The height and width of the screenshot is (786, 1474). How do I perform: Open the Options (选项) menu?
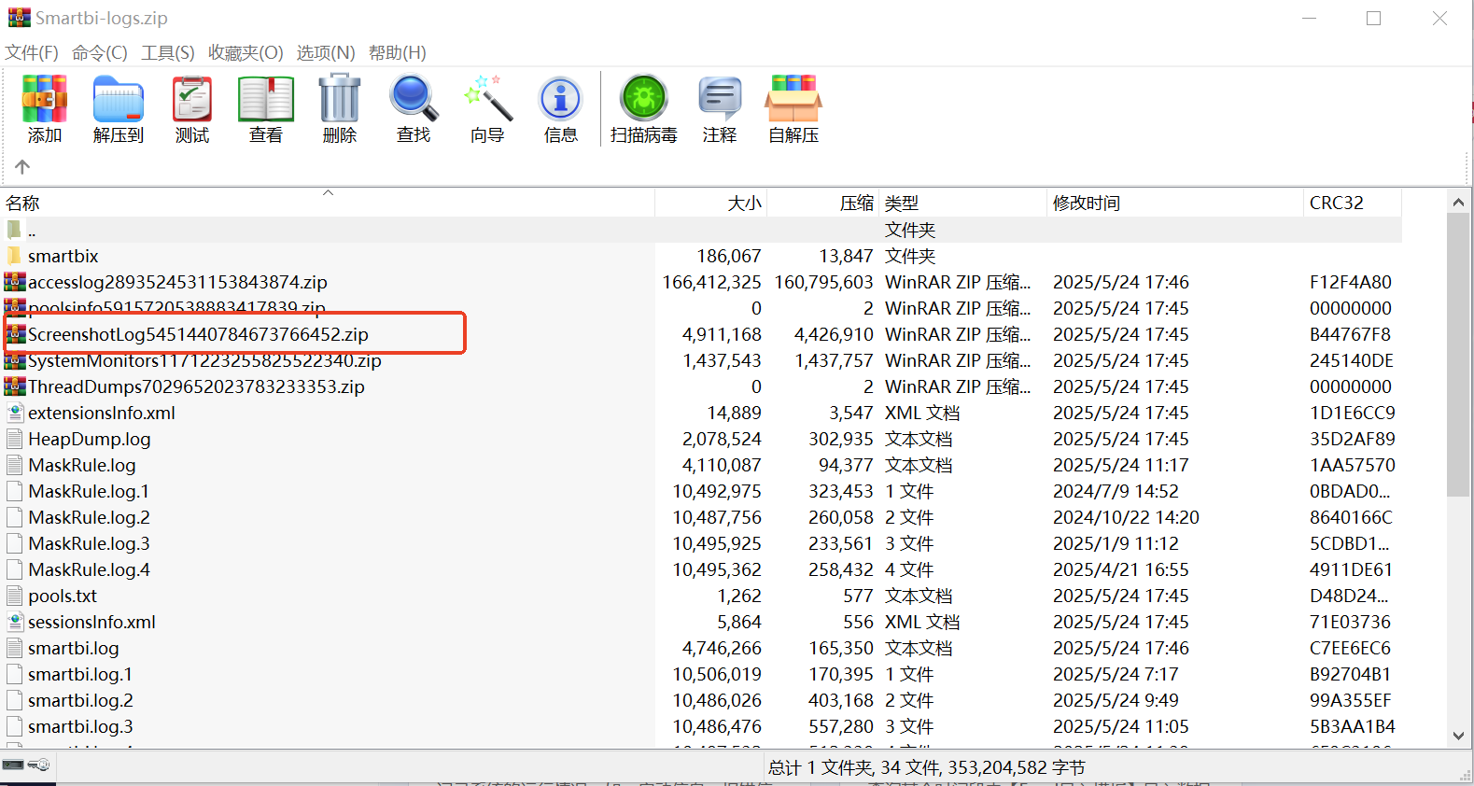326,53
